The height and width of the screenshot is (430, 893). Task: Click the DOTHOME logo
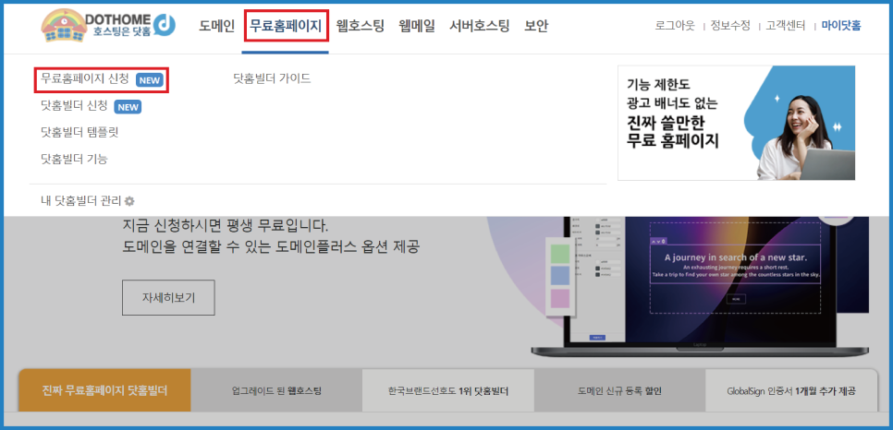108,26
